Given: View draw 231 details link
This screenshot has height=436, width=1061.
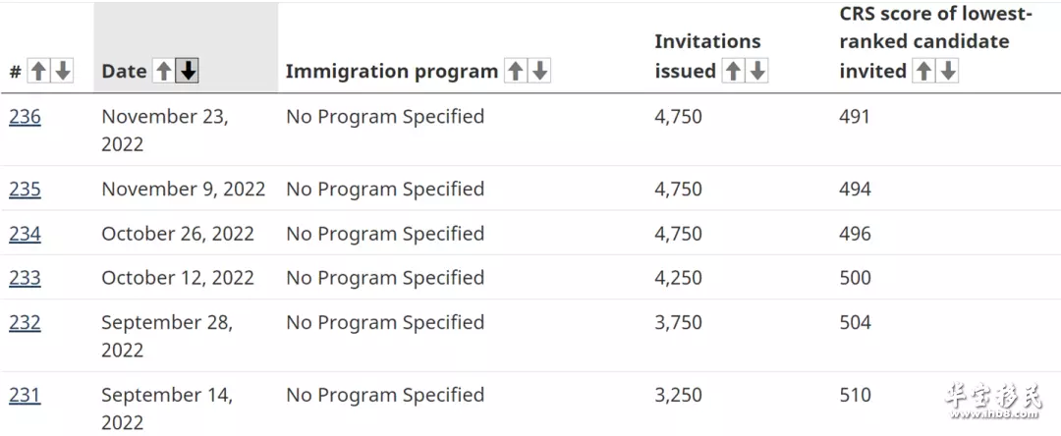Looking at the screenshot, I should point(25,395).
